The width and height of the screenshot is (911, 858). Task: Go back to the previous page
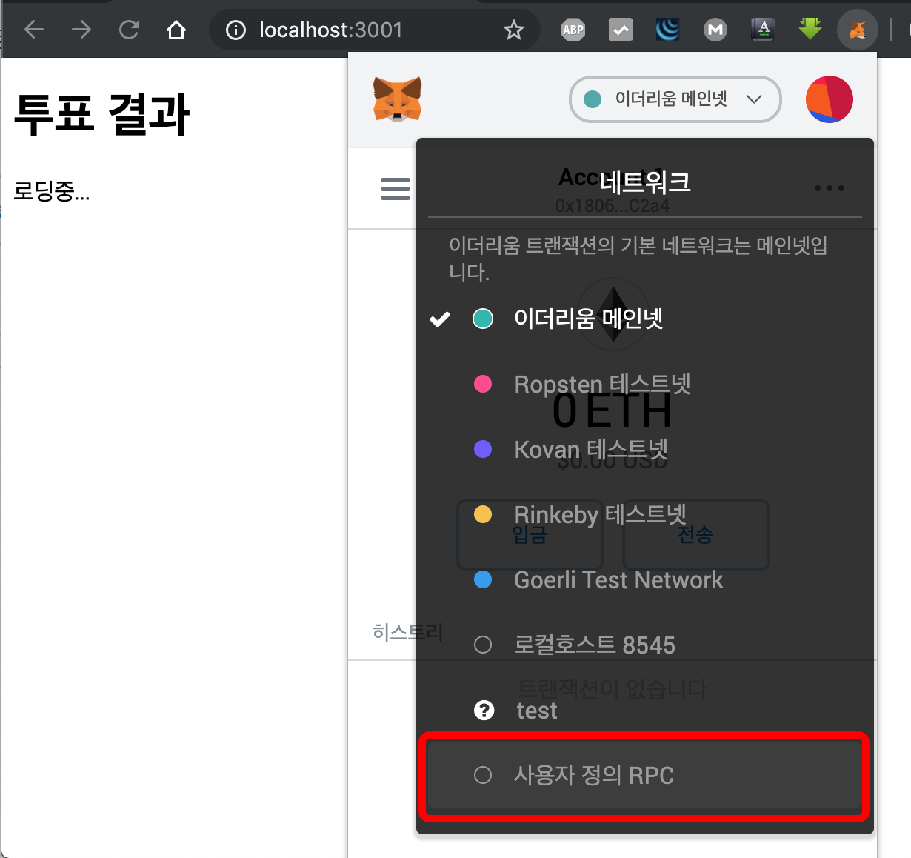click(x=34, y=30)
